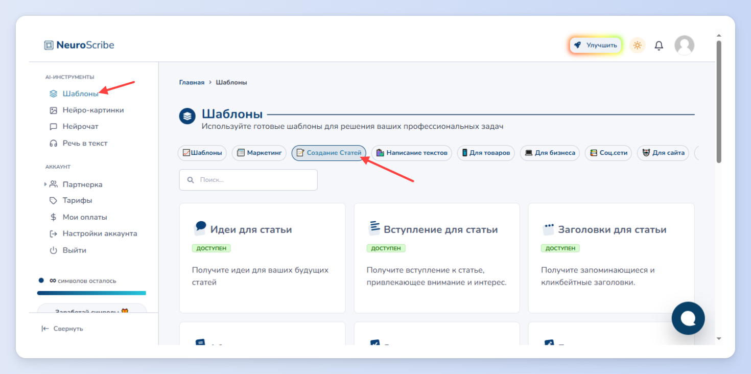Click the Настройки аккаунта arrow icon

click(53, 233)
